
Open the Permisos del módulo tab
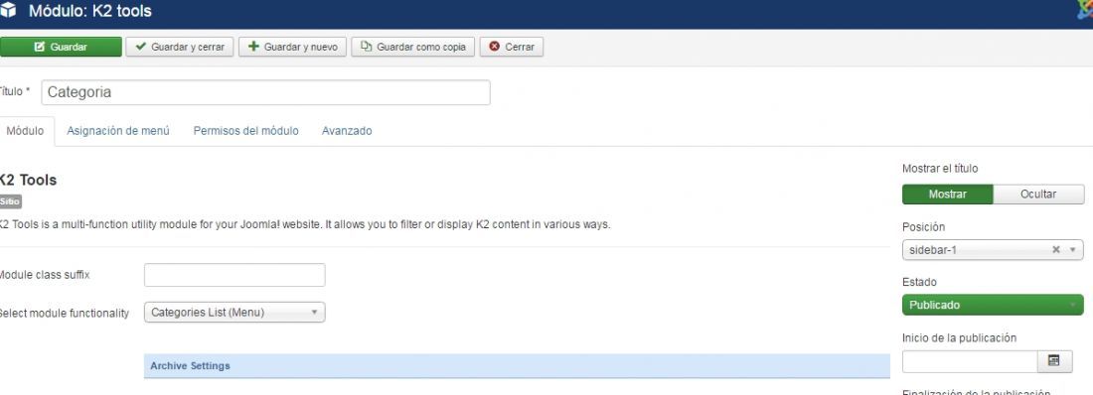[x=246, y=131]
